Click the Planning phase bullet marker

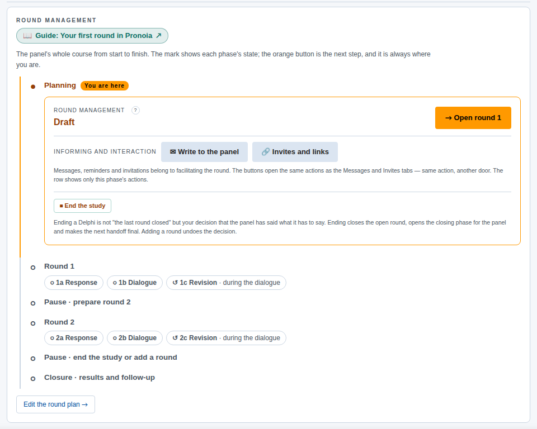pyautogui.click(x=33, y=87)
